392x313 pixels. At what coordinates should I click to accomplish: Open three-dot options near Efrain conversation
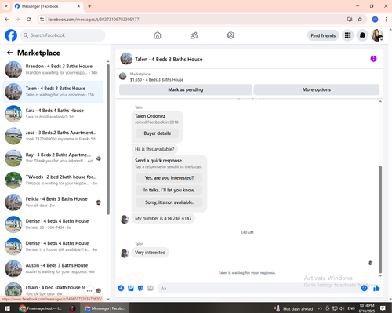[x=89, y=290]
